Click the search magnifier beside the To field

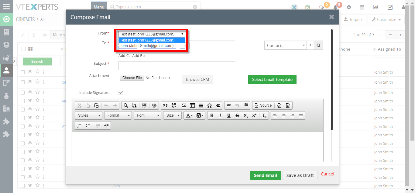point(318,45)
